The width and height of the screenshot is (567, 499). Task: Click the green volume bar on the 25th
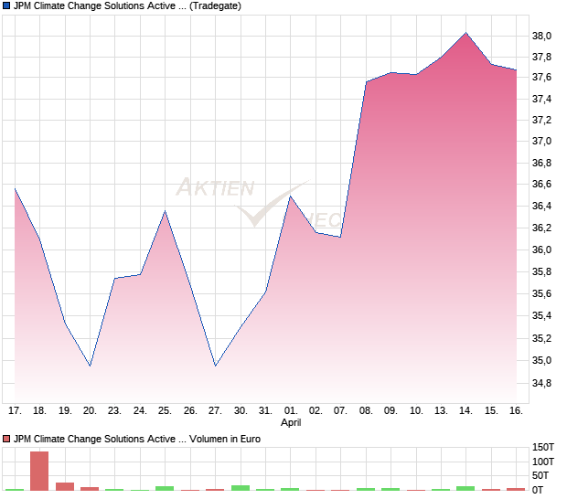click(x=165, y=488)
